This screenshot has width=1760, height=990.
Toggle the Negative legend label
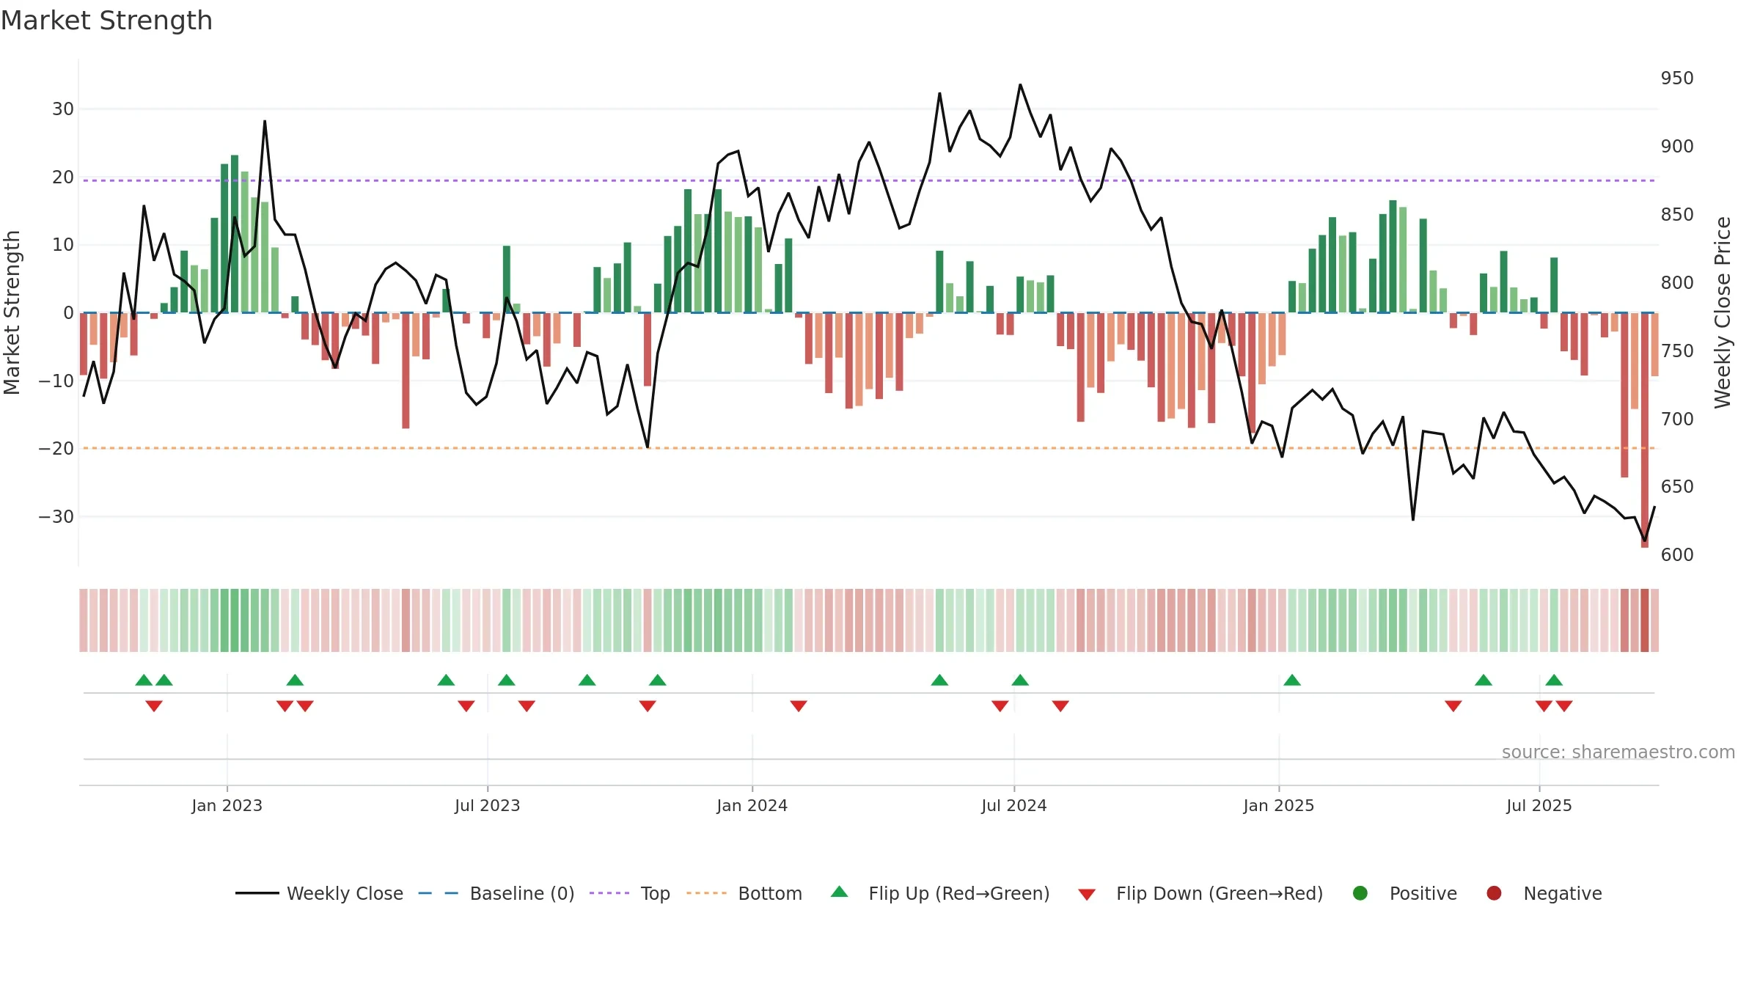click(1563, 893)
